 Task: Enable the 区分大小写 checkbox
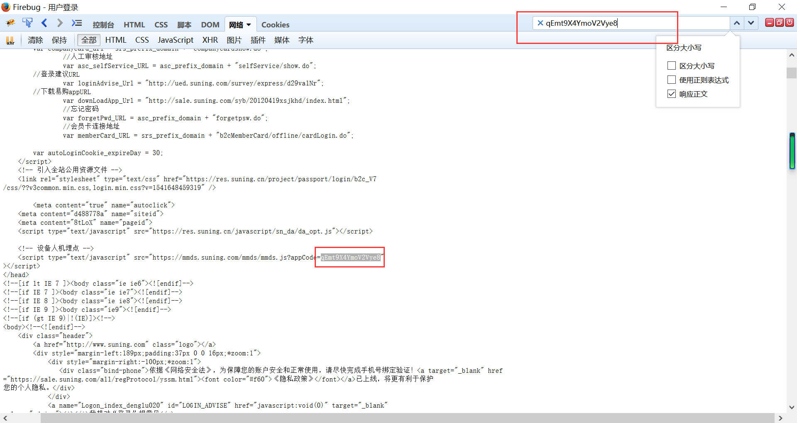coord(671,66)
